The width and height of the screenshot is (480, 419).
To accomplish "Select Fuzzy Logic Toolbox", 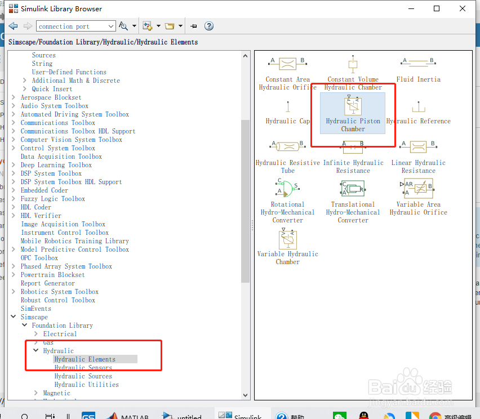I will click(52, 199).
